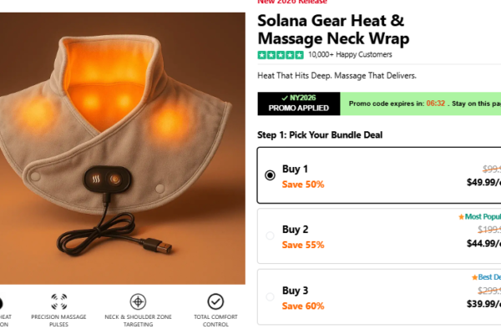Click the Most Popular star icon

(x=461, y=217)
